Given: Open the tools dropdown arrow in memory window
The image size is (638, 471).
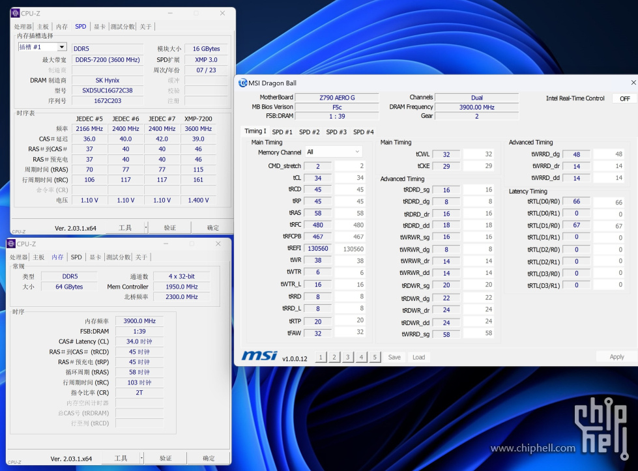Looking at the screenshot, I should click(141, 458).
